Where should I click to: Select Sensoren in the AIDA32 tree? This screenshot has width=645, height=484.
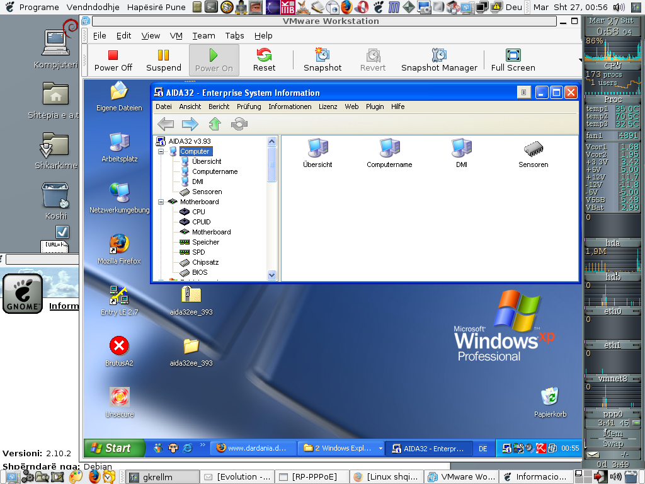click(207, 192)
